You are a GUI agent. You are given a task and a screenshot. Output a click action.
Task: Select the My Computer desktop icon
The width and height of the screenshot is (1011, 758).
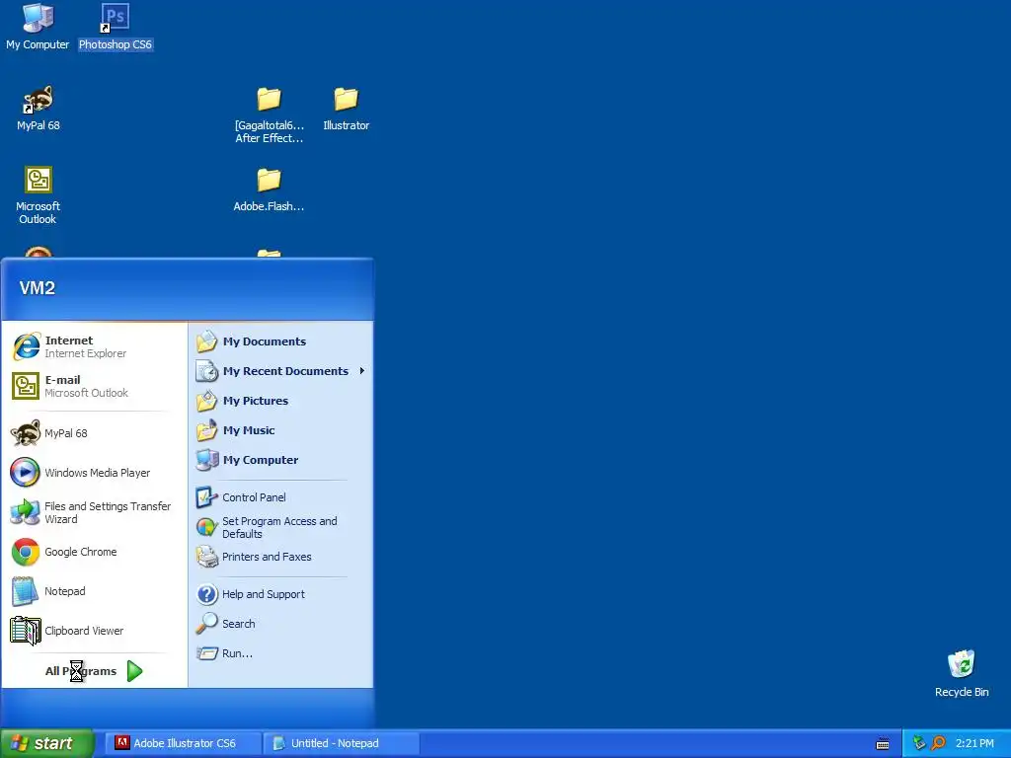(x=38, y=27)
